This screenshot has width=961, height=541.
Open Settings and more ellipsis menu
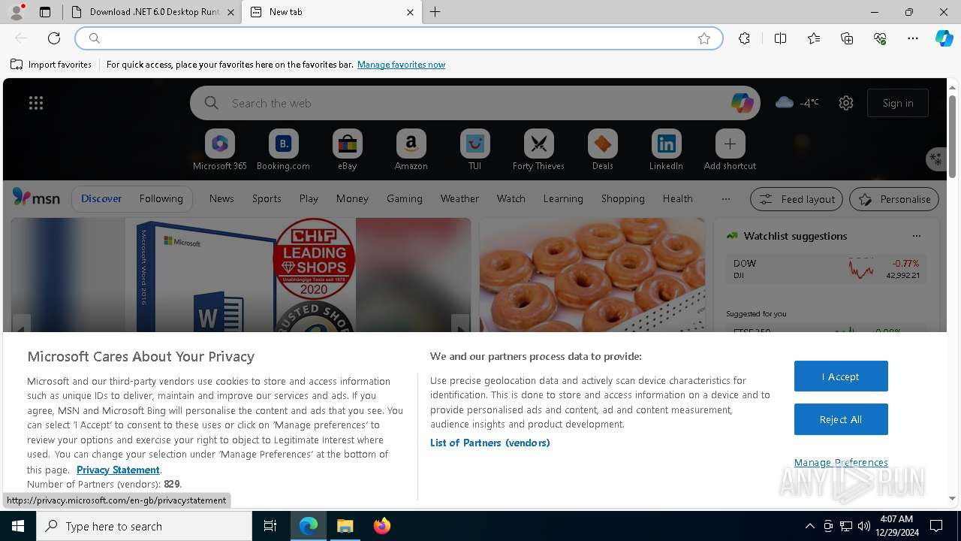tap(913, 38)
